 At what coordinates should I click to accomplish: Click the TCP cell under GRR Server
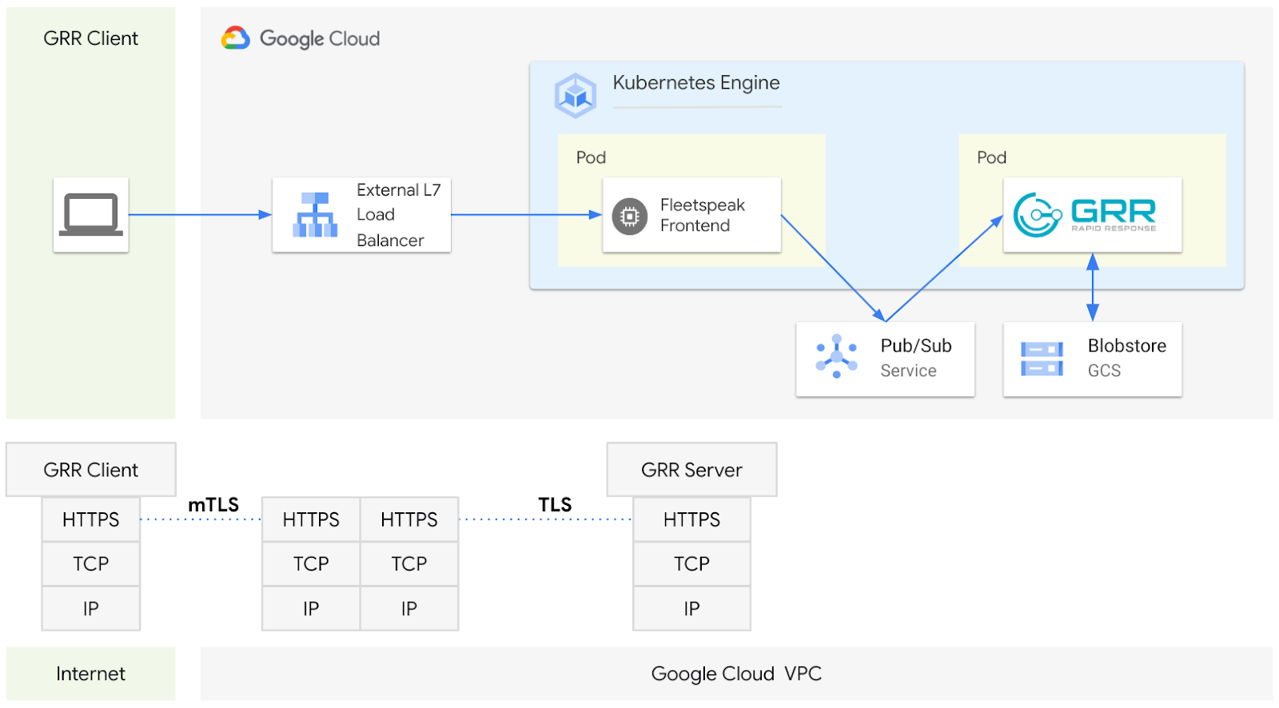coord(692,564)
